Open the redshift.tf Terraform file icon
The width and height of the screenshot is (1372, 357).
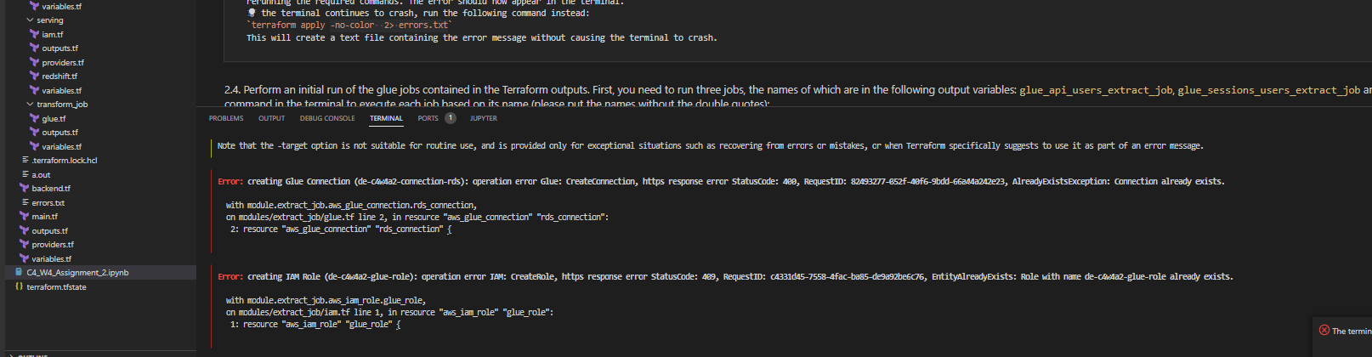click(35, 76)
